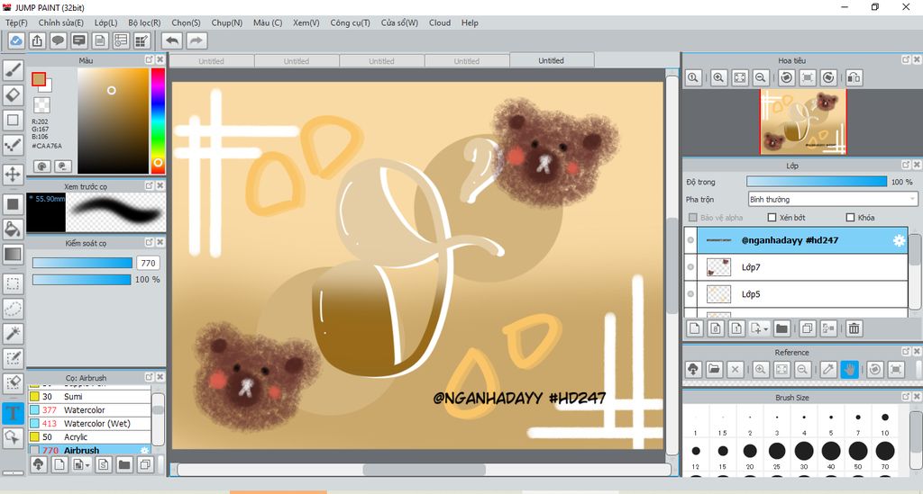Viewport: 923px width, 494px height.
Task: Hide the @nganhadayy #hd247 layer
Action: pos(690,240)
